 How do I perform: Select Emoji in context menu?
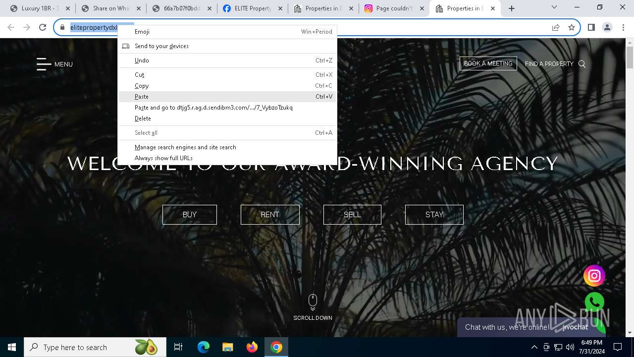point(227,32)
